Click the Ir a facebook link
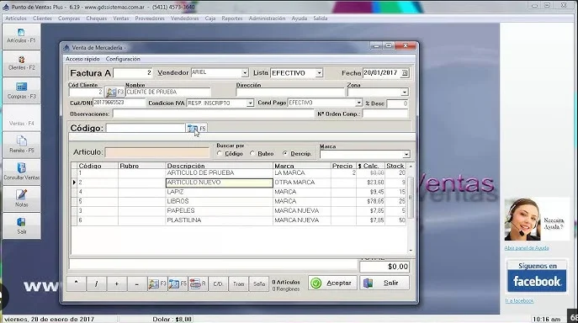 click(x=519, y=300)
